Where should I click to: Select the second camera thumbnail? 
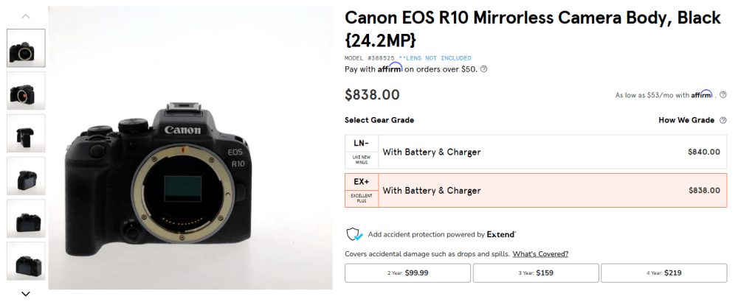(x=26, y=91)
